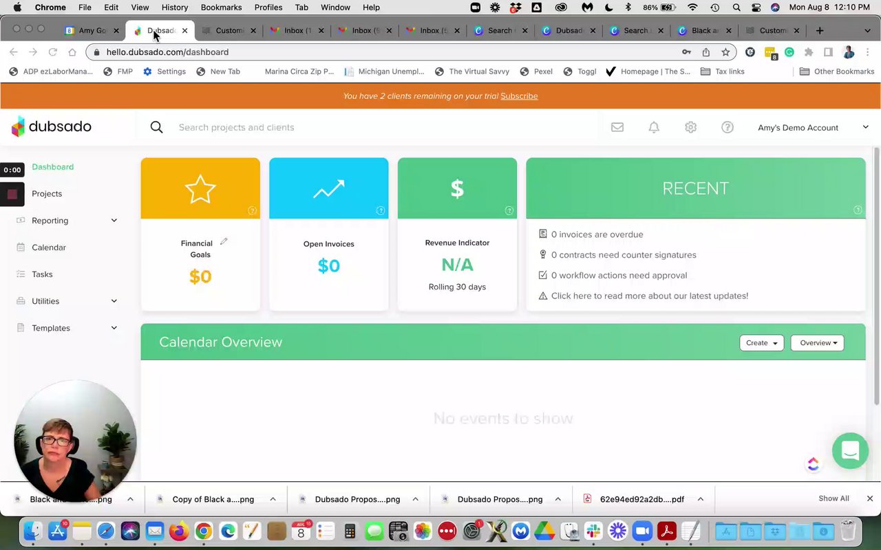Click the ClickUp floating icon

(x=813, y=464)
